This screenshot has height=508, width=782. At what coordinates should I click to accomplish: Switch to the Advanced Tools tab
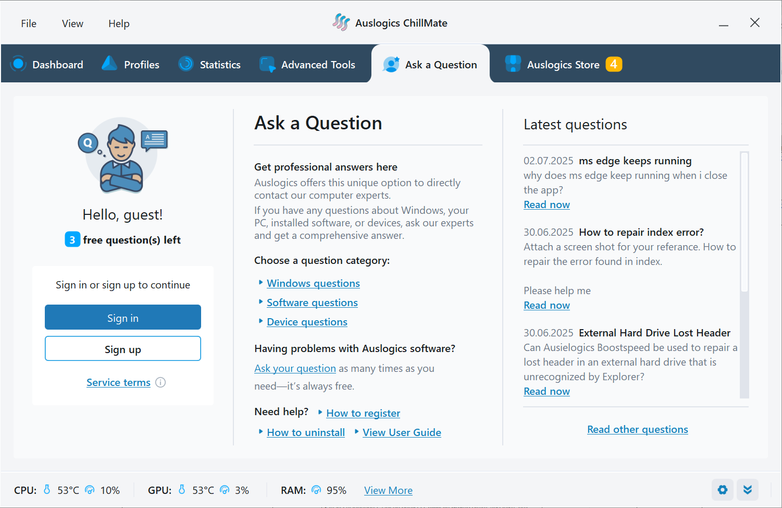[x=307, y=64]
